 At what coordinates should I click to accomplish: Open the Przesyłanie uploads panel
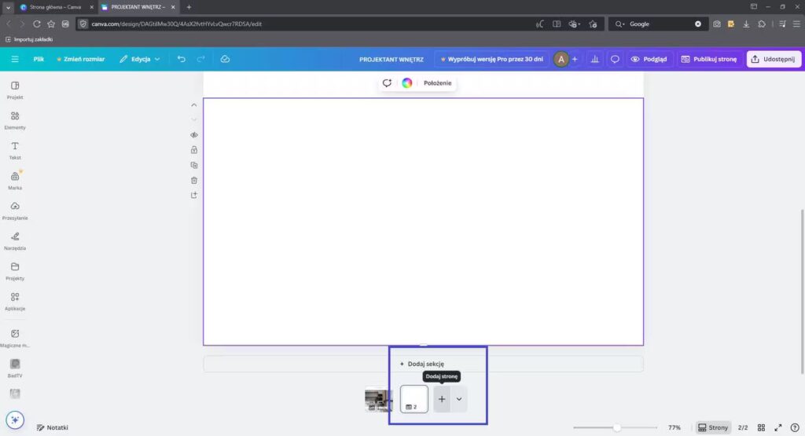pos(15,211)
